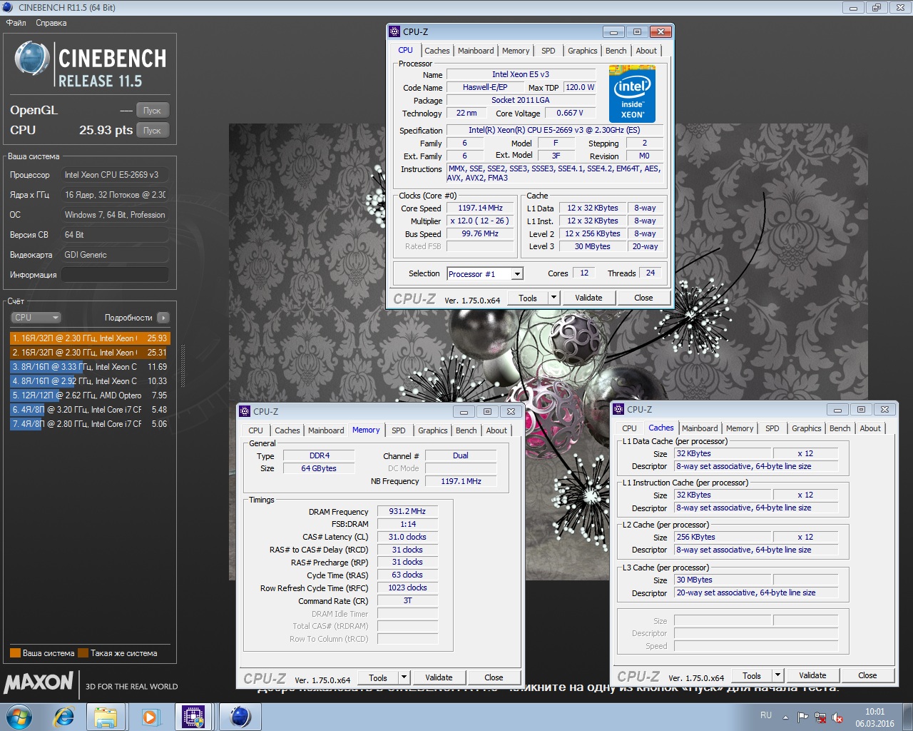Click the RU language indicator

pos(766,715)
